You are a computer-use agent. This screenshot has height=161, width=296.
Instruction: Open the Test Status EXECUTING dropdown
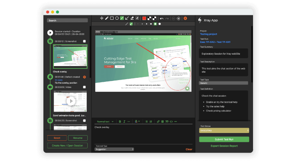224,130
